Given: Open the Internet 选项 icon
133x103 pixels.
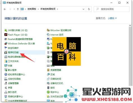Looking at the screenshot, I should 48,35.
